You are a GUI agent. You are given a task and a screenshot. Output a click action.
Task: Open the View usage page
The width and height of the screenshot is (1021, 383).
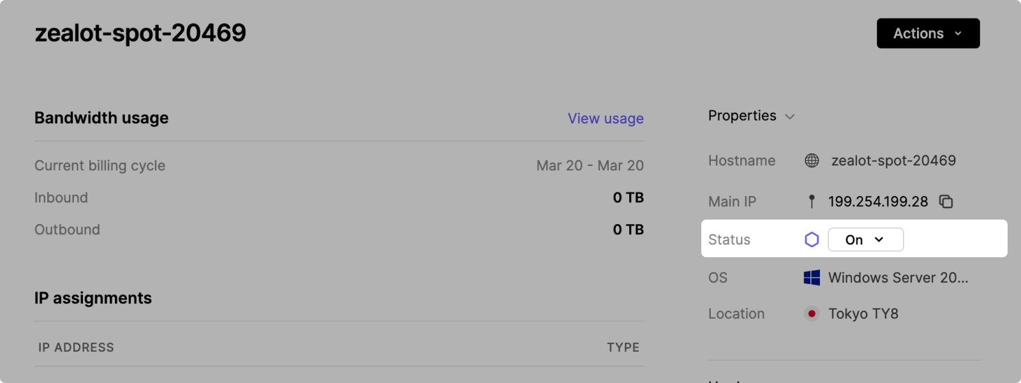point(605,118)
